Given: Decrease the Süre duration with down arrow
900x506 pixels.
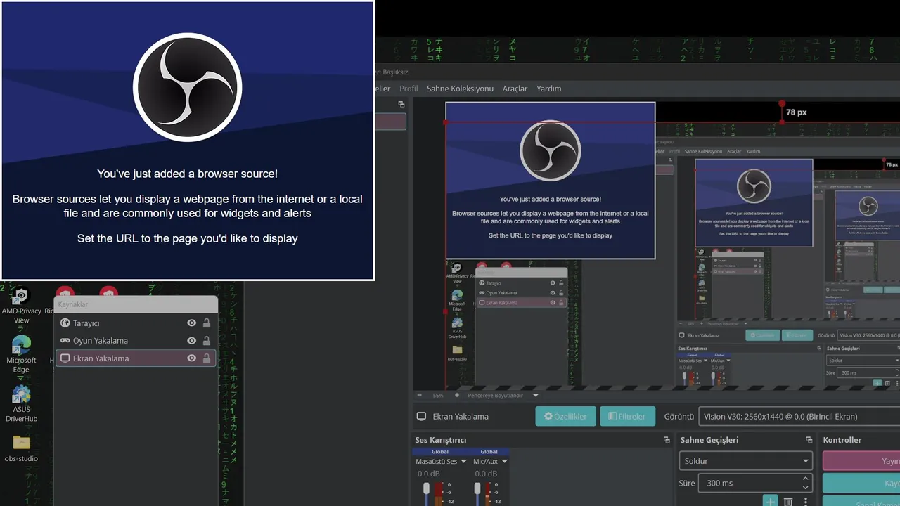Looking at the screenshot, I should pyautogui.click(x=805, y=488).
